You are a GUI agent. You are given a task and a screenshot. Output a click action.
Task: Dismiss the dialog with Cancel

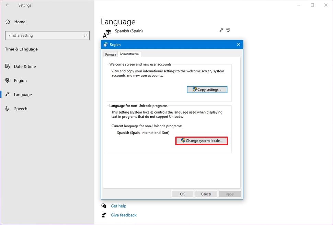click(206, 194)
